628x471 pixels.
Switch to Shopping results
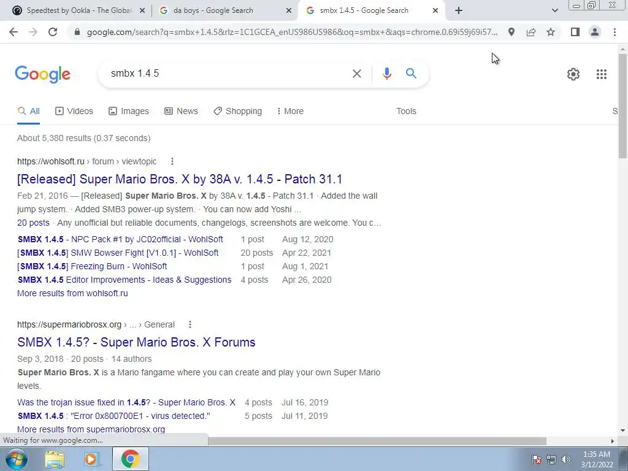tap(237, 112)
